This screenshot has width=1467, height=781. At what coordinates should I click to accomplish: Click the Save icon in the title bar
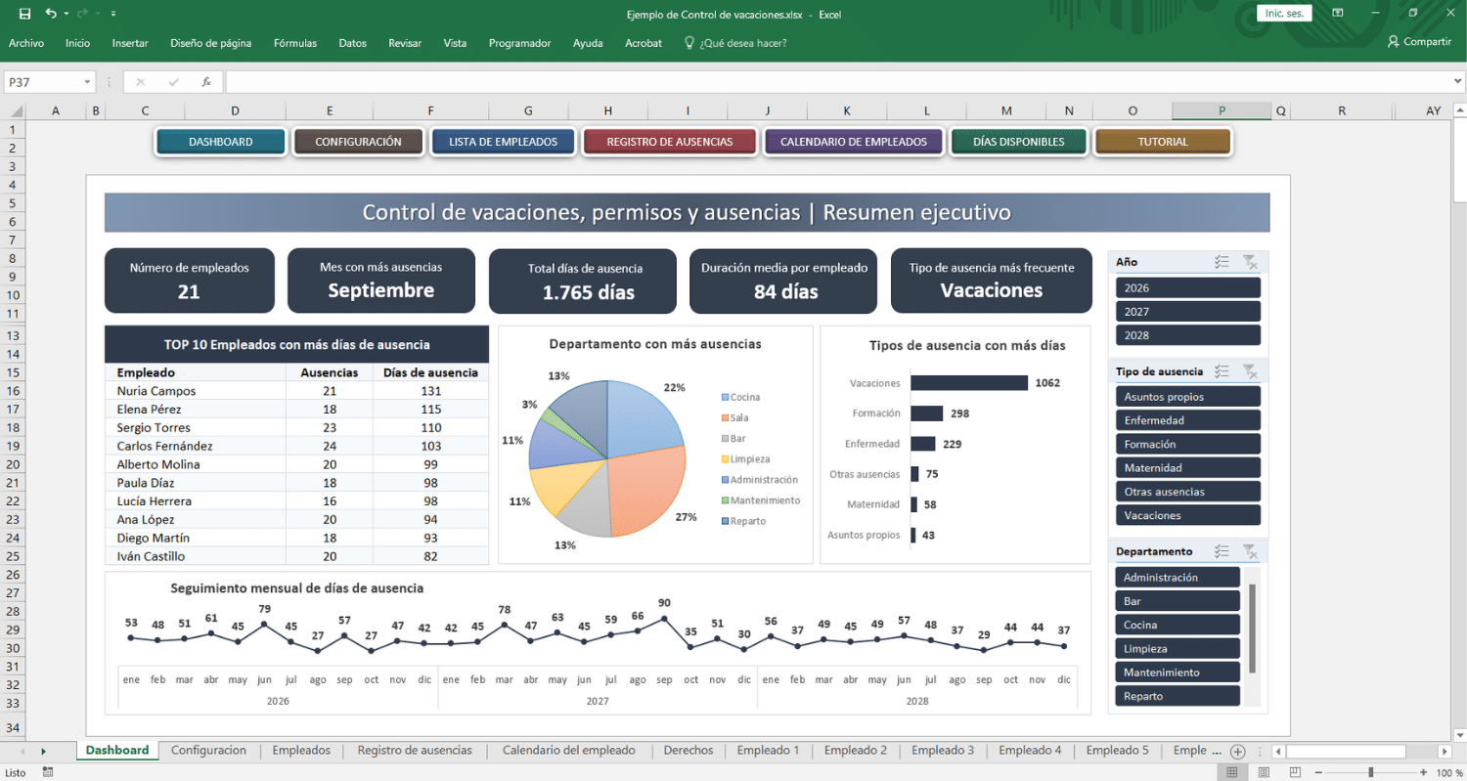[25, 14]
